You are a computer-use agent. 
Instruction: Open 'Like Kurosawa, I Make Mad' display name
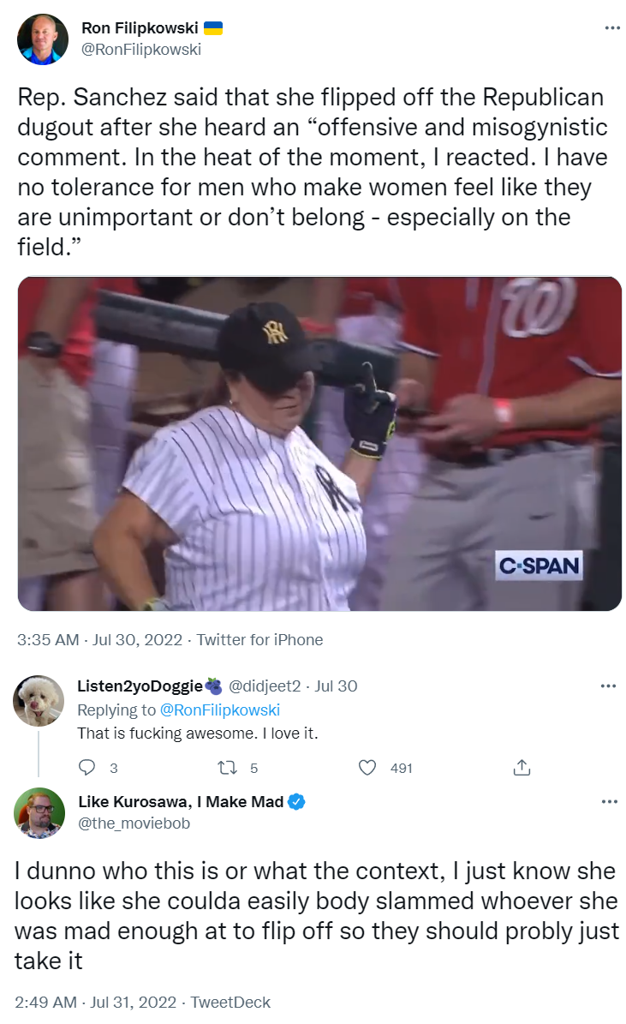[x=180, y=802]
